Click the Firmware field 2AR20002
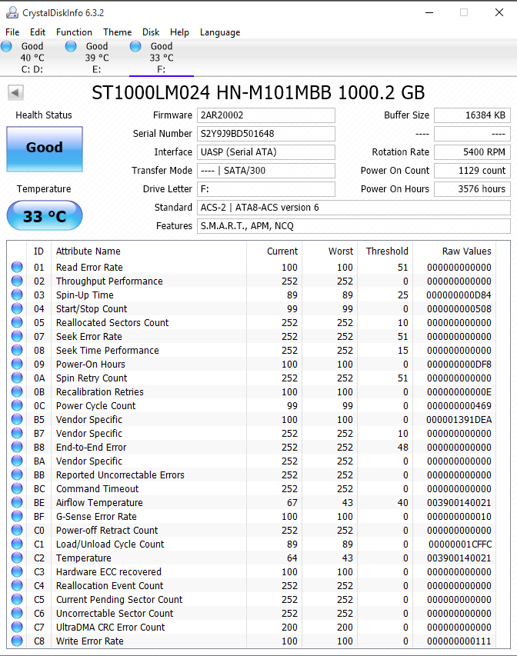Image resolution: width=517 pixels, height=656 pixels. click(266, 115)
